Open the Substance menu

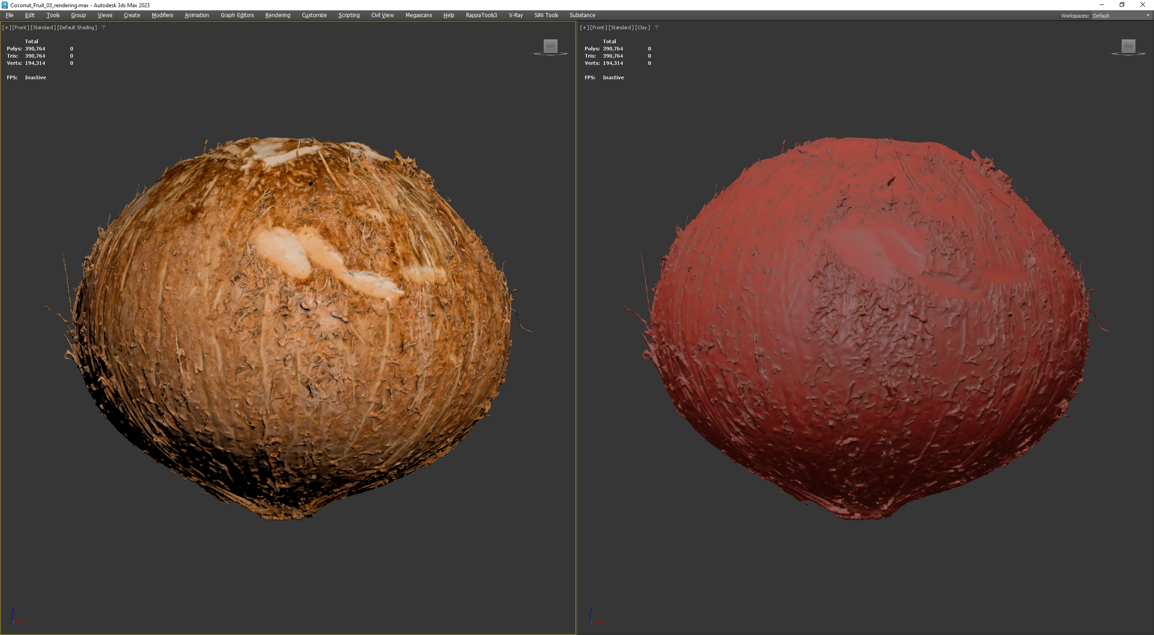pyautogui.click(x=582, y=15)
